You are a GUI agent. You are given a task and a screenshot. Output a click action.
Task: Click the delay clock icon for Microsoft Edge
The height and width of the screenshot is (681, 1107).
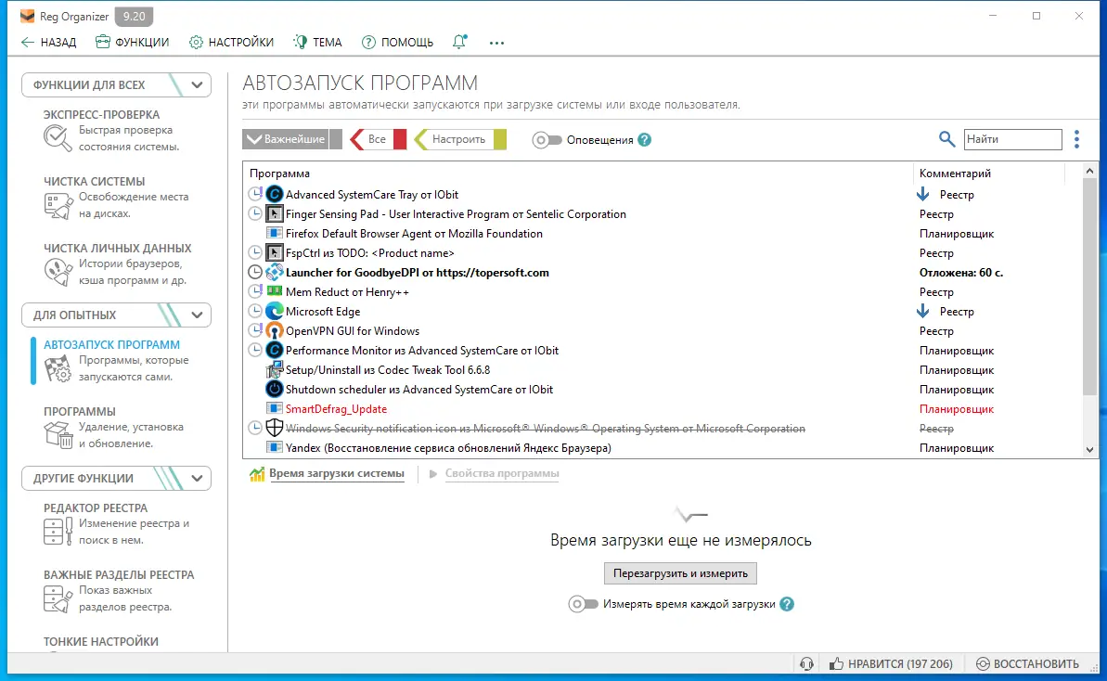[255, 311]
